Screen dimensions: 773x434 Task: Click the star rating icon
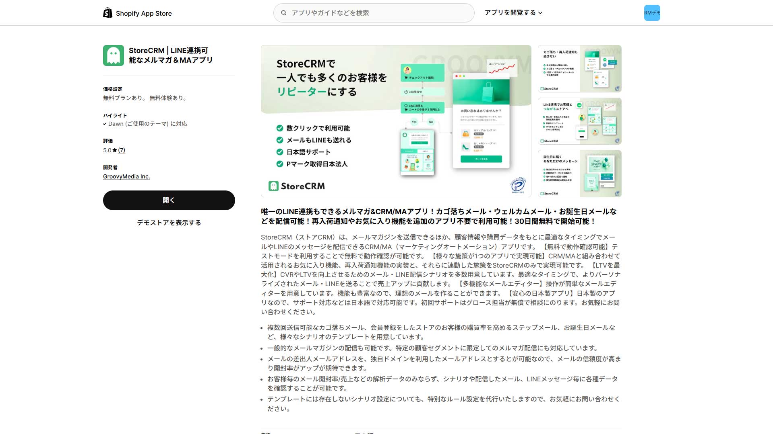coord(115,150)
